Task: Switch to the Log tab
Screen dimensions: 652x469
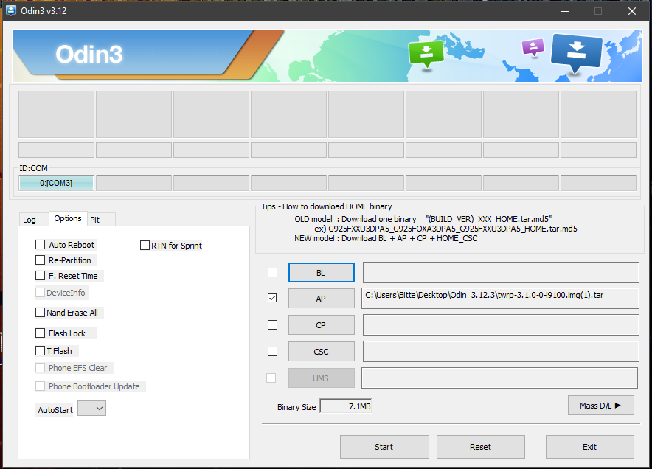Action: click(x=29, y=220)
